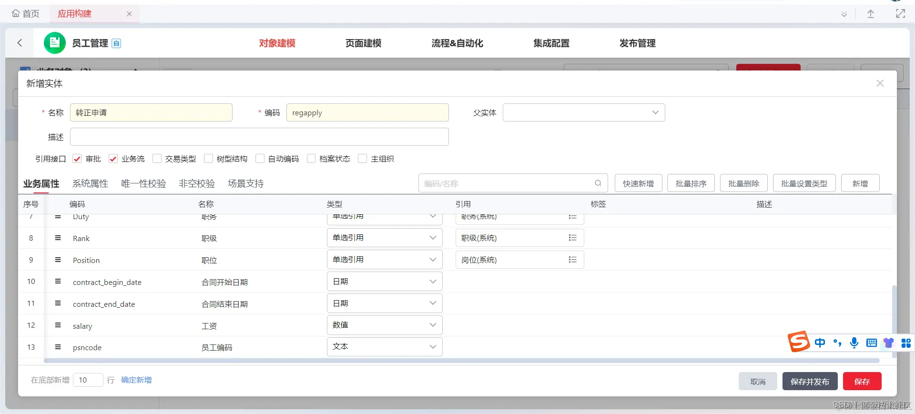Open type dropdown for contract_end_date row
The image size is (915, 414).
click(x=385, y=303)
